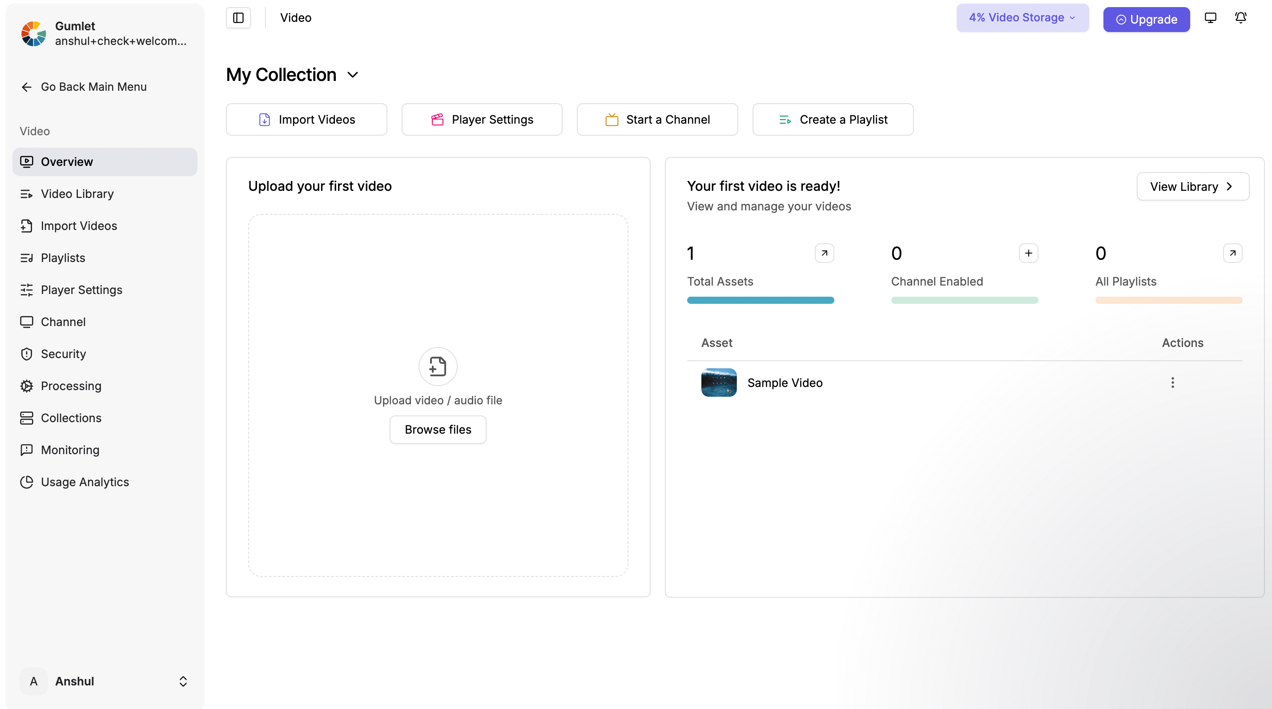
Task: Expand the Anshul account switcher chevrons
Action: click(183, 681)
